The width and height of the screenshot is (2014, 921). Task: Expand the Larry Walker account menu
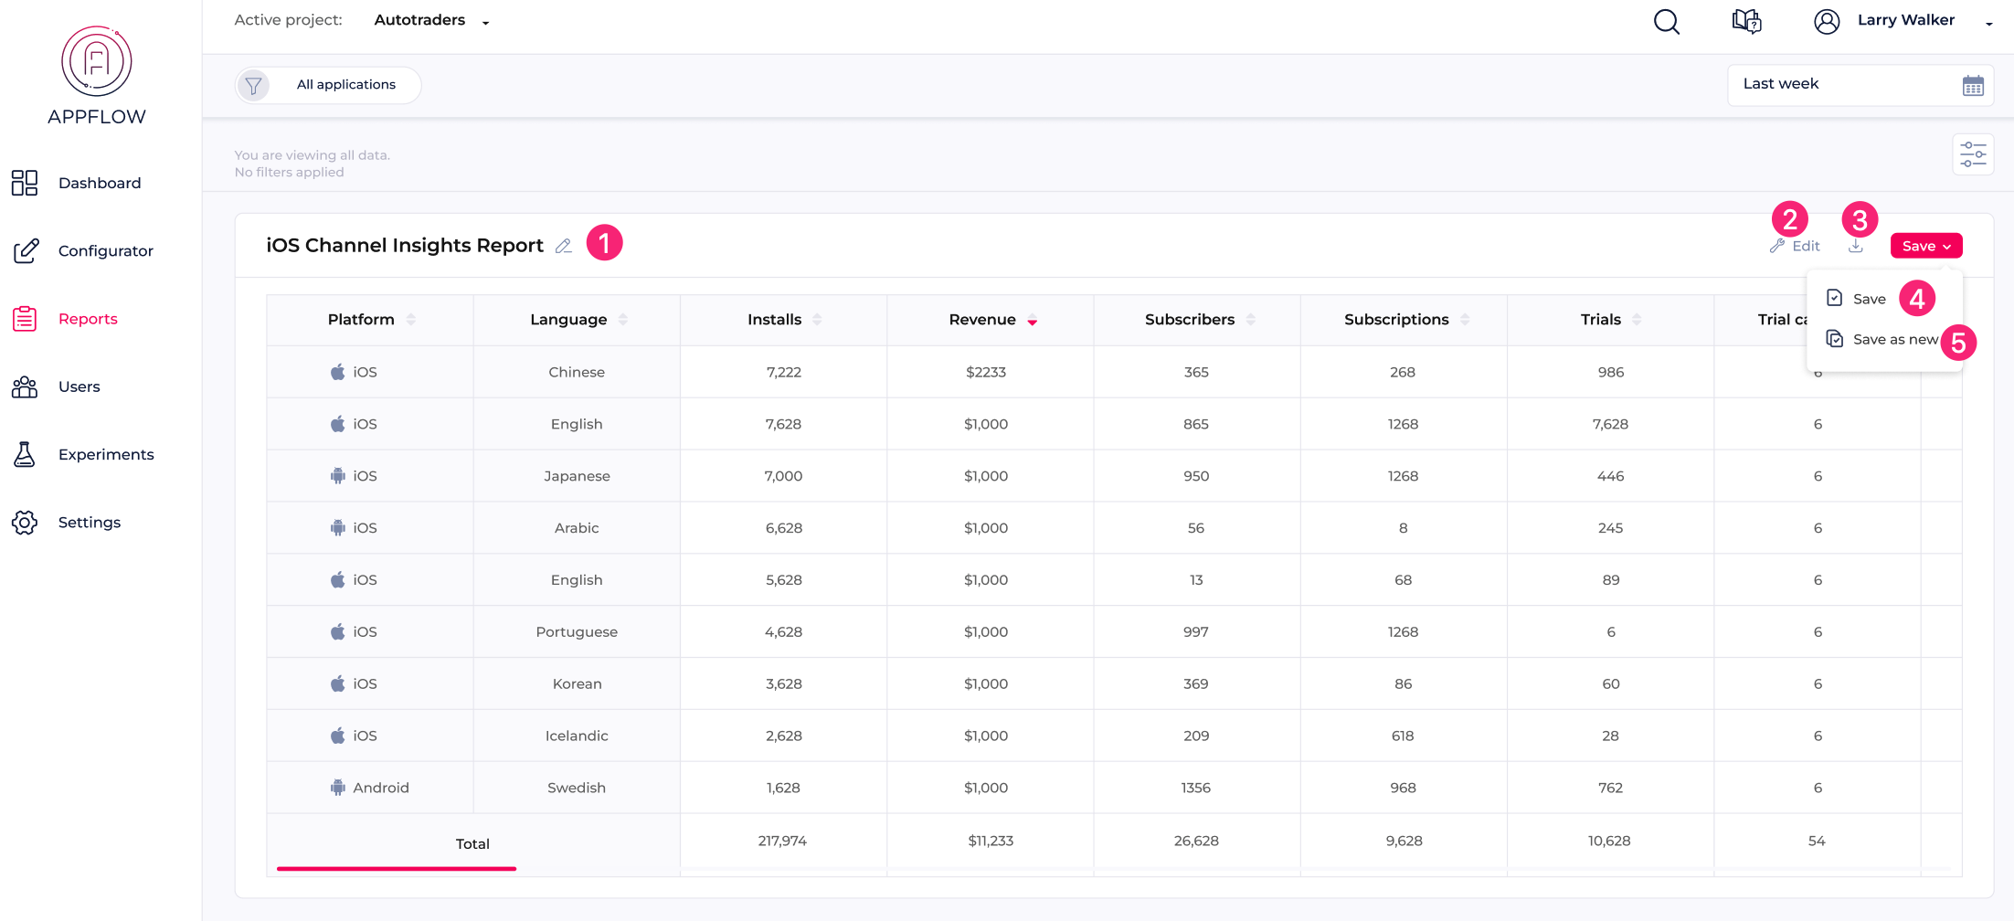pos(1988,26)
